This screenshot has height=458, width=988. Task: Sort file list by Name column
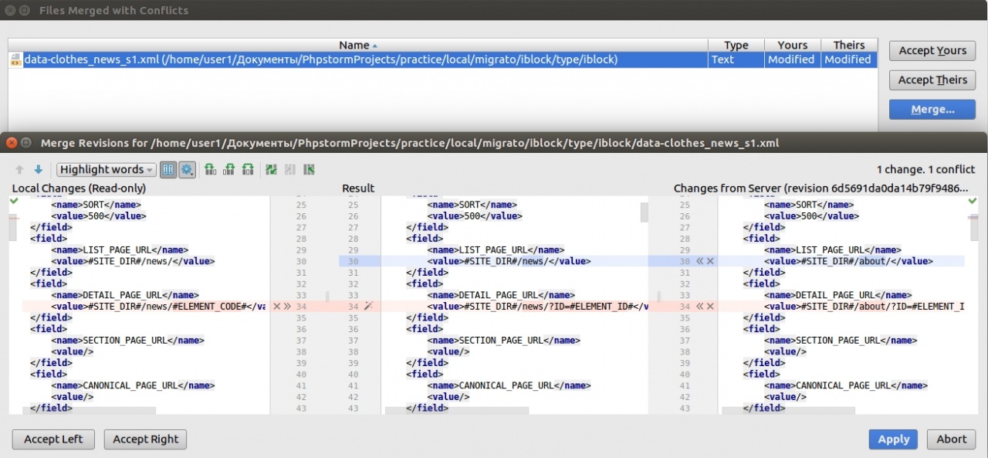click(357, 46)
